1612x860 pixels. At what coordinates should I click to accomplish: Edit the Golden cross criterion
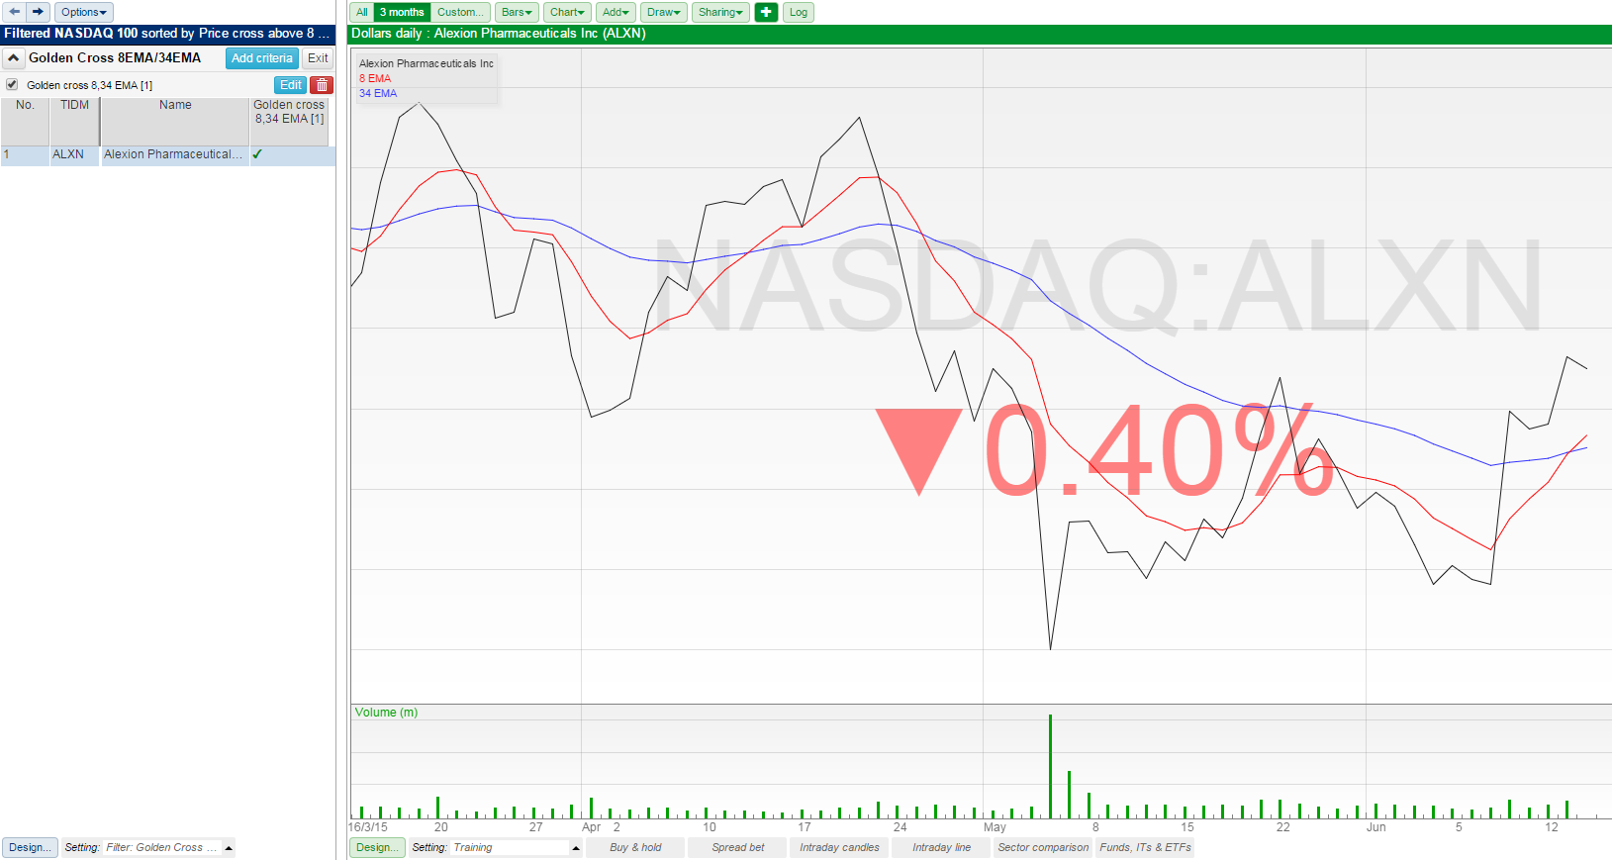pos(290,85)
